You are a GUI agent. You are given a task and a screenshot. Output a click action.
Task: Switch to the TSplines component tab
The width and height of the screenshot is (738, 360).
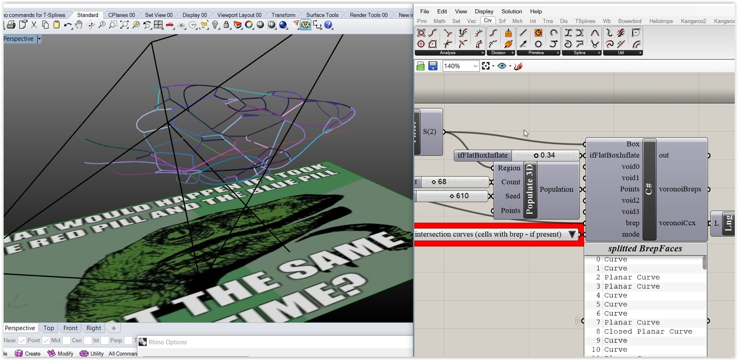coord(585,21)
